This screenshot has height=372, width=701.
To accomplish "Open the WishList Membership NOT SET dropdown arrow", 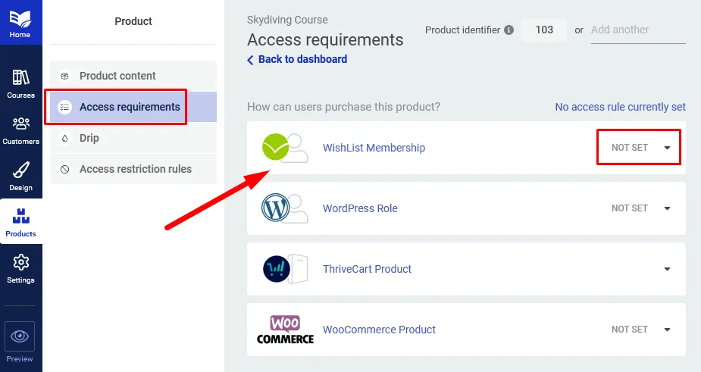I will coord(667,148).
